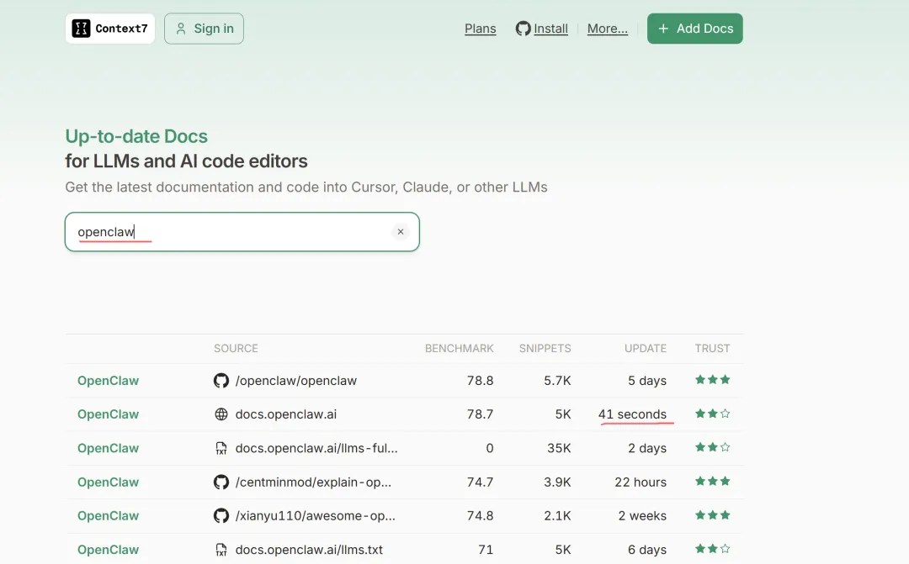Click the docs.openclaw.ai source text

pyautogui.click(x=286, y=414)
